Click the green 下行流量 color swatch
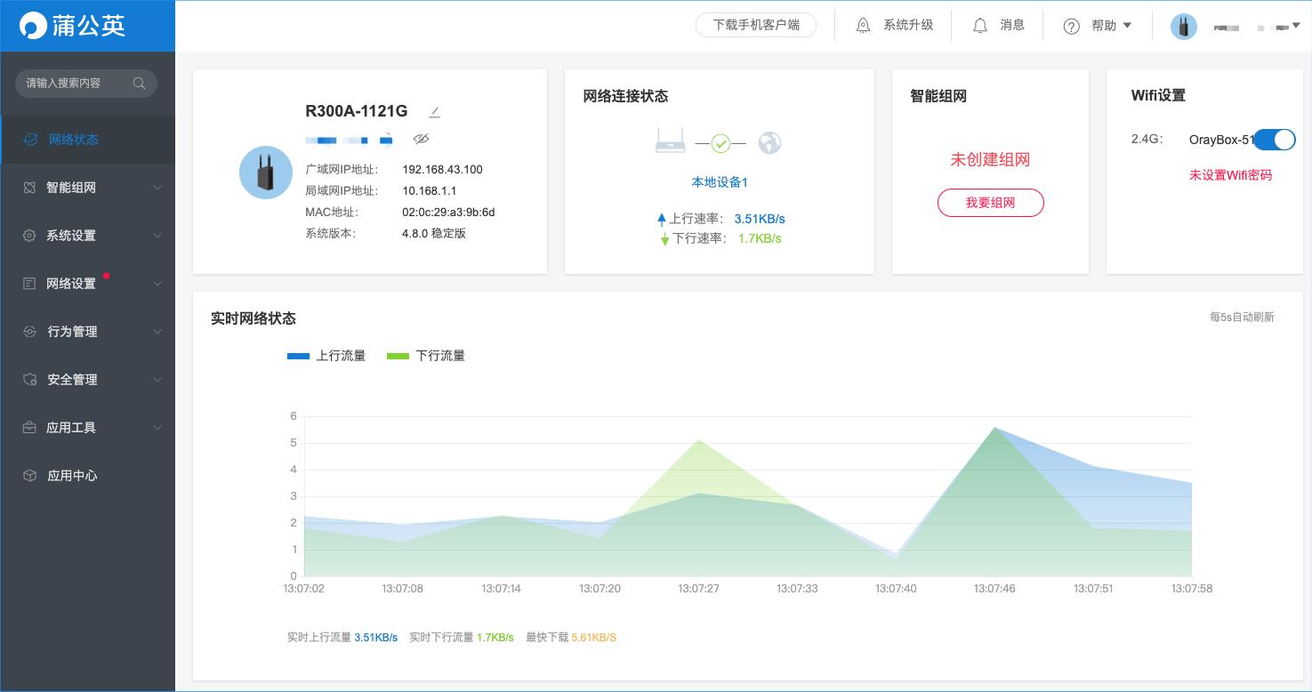 (397, 355)
